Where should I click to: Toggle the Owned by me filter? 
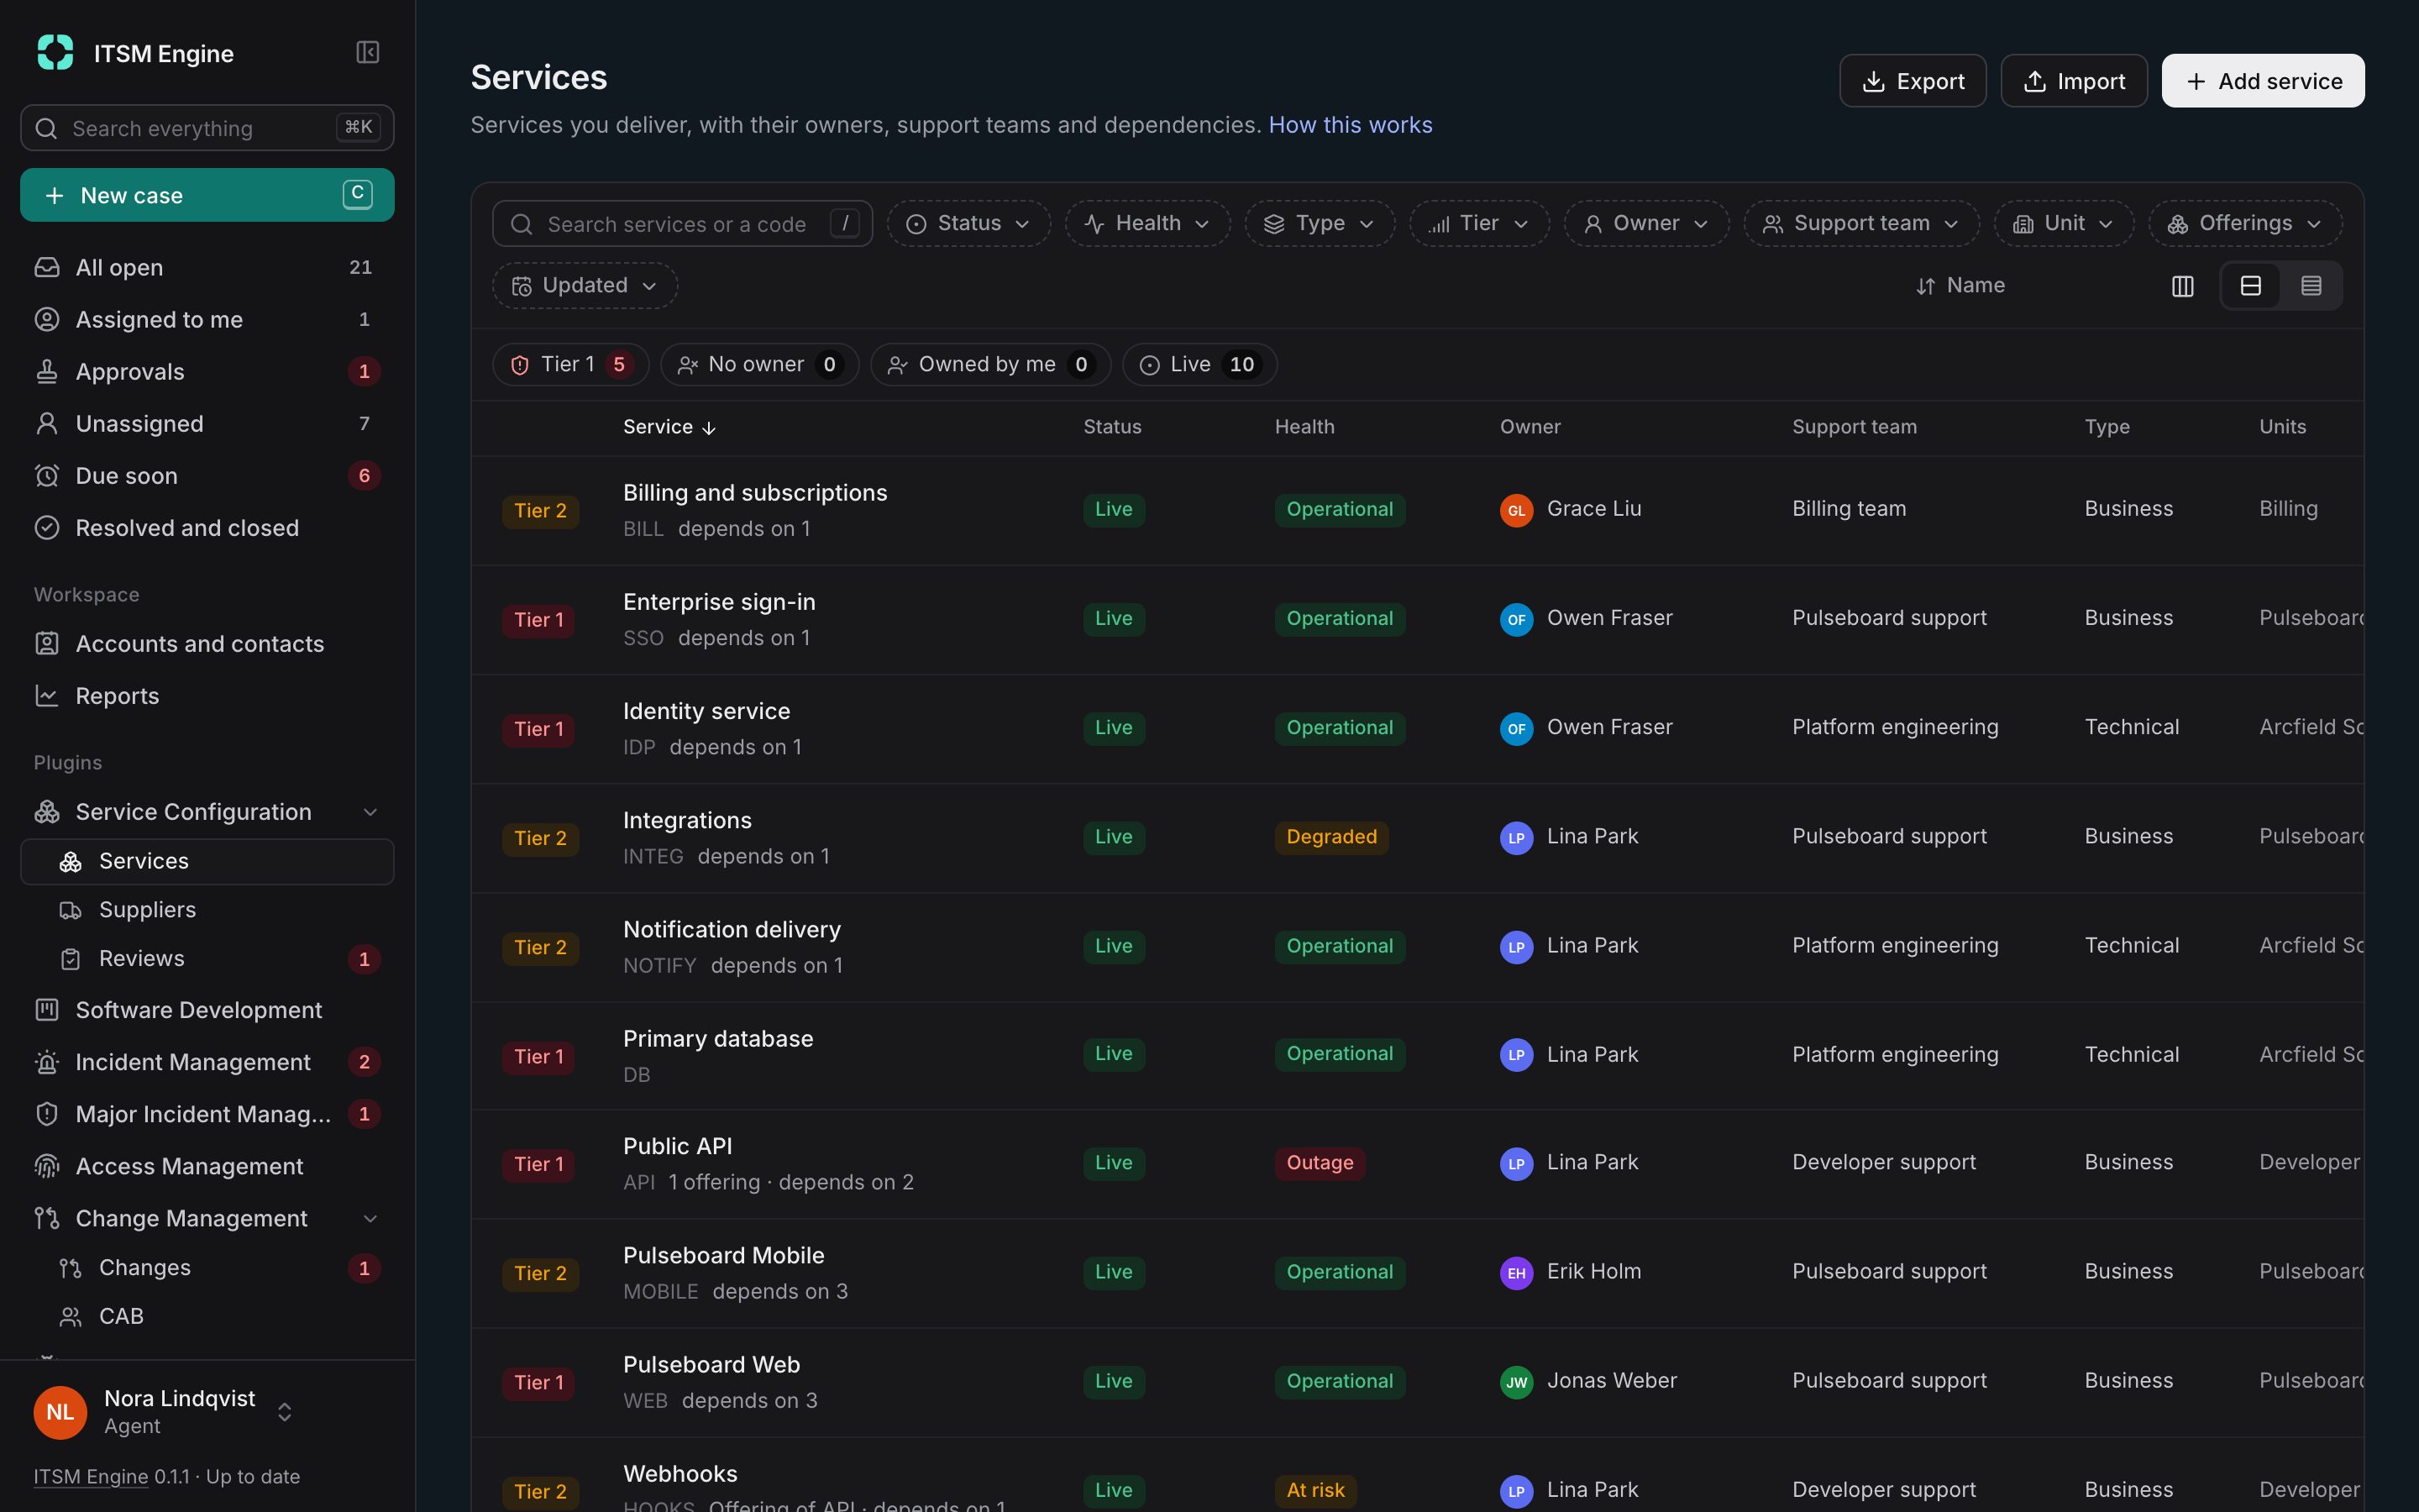pos(989,365)
